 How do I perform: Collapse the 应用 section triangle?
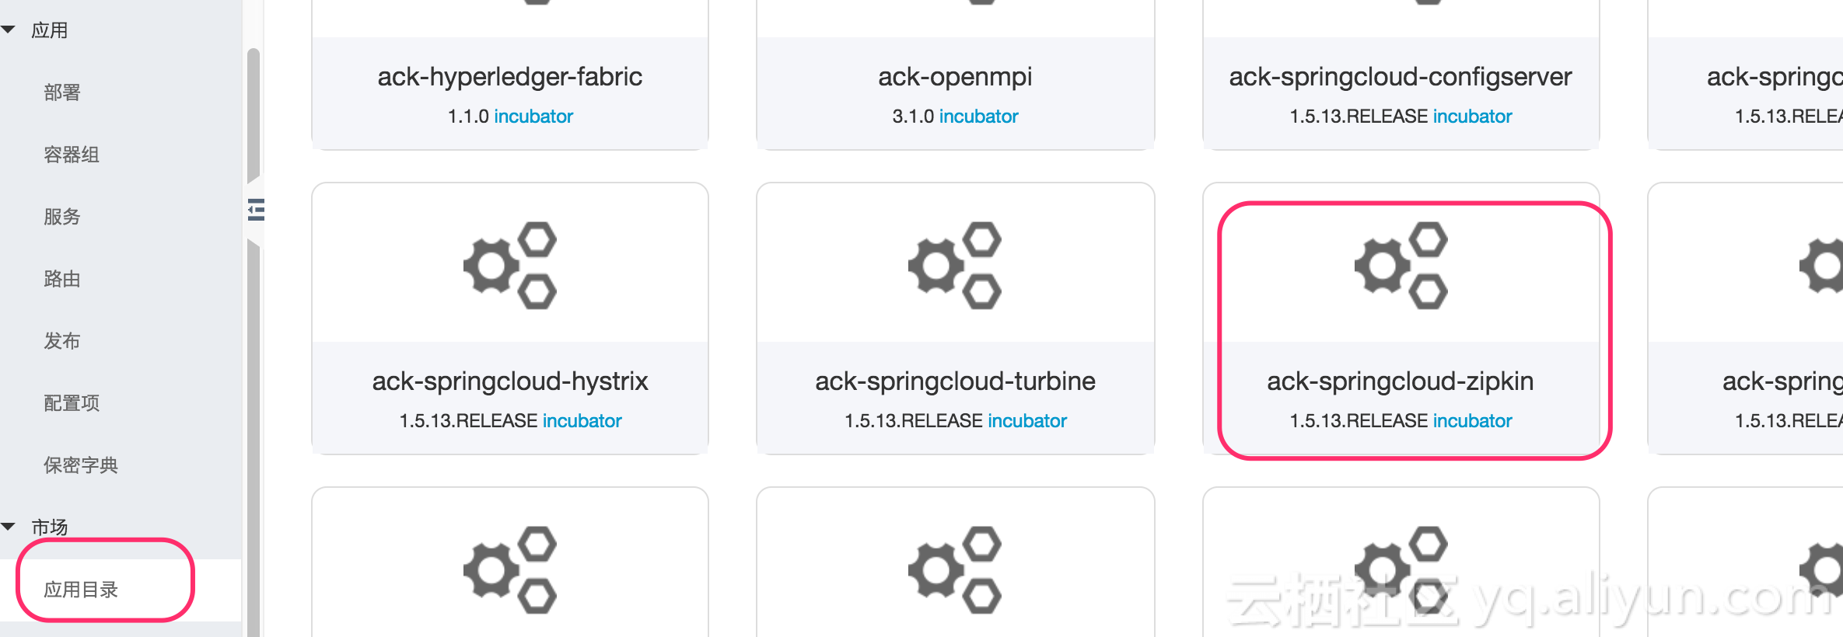click(x=9, y=30)
